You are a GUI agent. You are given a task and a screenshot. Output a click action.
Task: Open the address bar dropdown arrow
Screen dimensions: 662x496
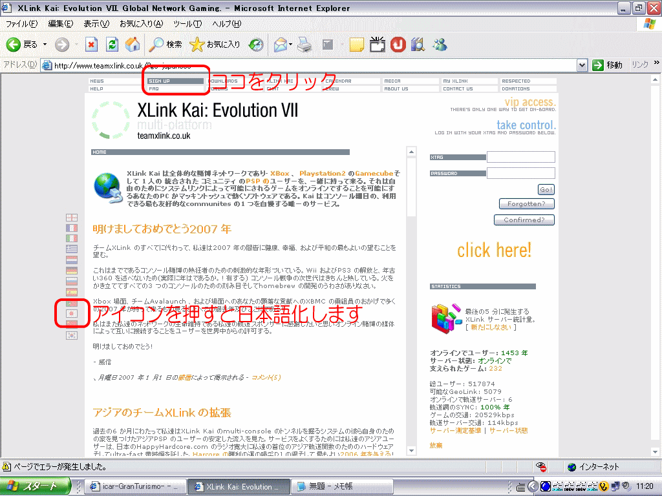pos(582,65)
